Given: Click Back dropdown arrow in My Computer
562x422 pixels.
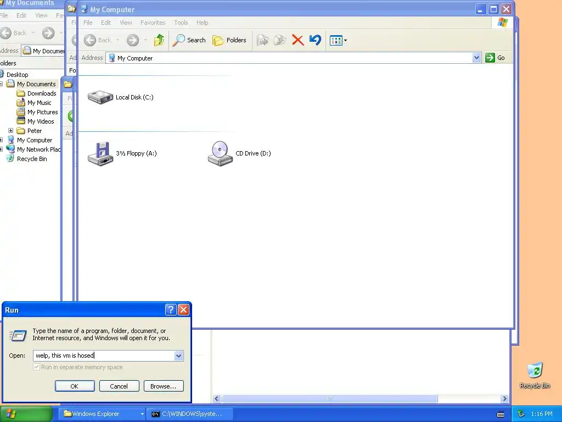Looking at the screenshot, I should 117,40.
